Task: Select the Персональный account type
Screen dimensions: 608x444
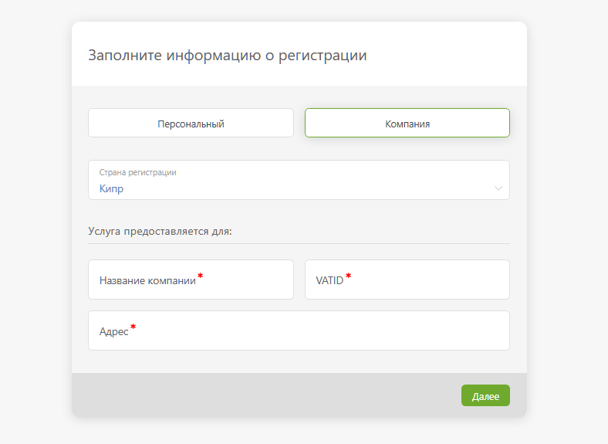Action: pyautogui.click(x=191, y=123)
